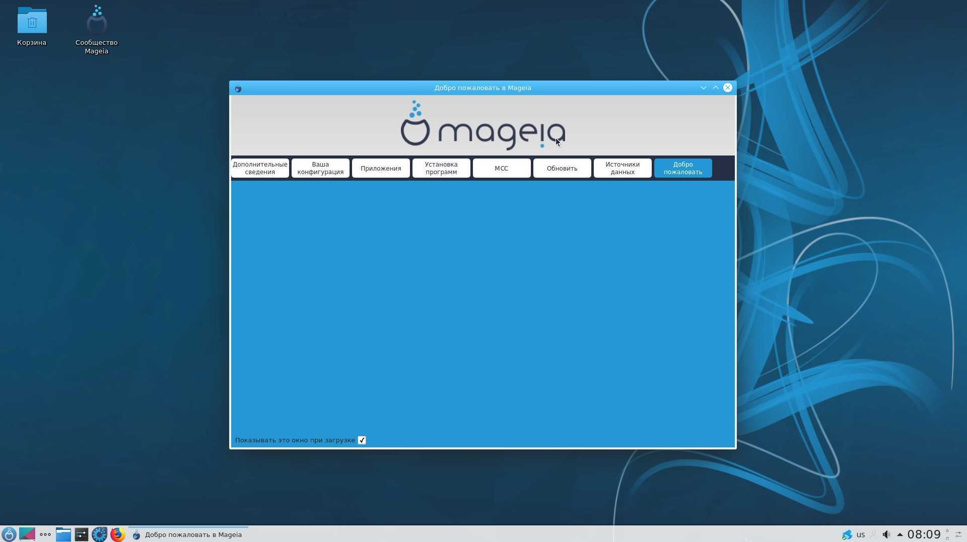Click the show desktop icon in taskbar
This screenshot has width=967, height=542.
click(27, 534)
